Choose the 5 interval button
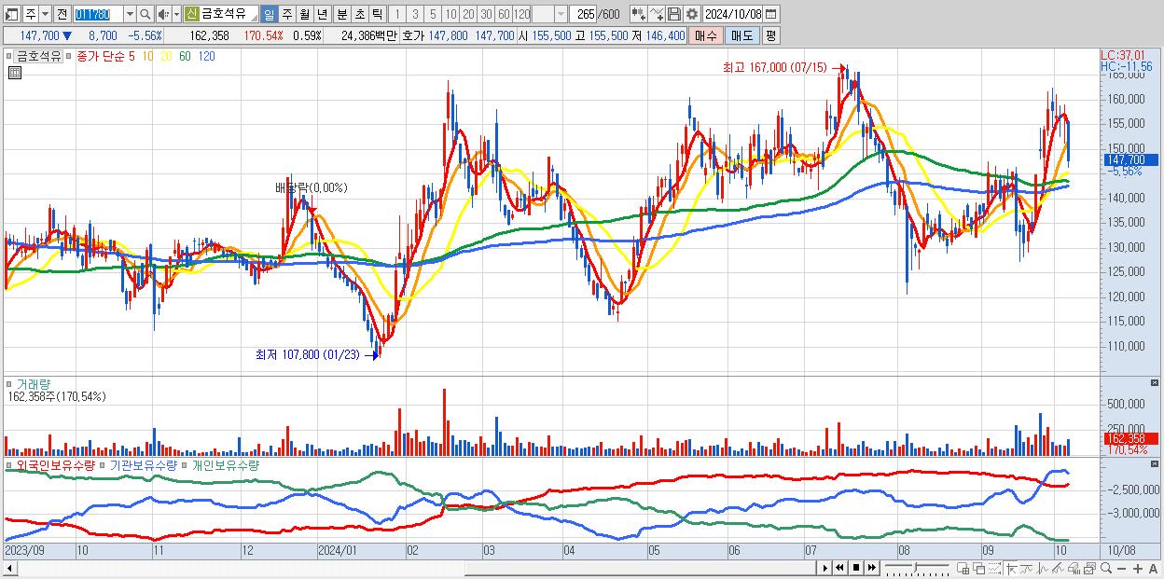 (433, 15)
